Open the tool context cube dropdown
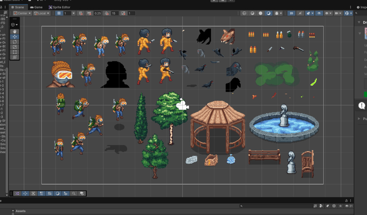The width and height of the screenshot is (367, 215). click(x=14, y=25)
